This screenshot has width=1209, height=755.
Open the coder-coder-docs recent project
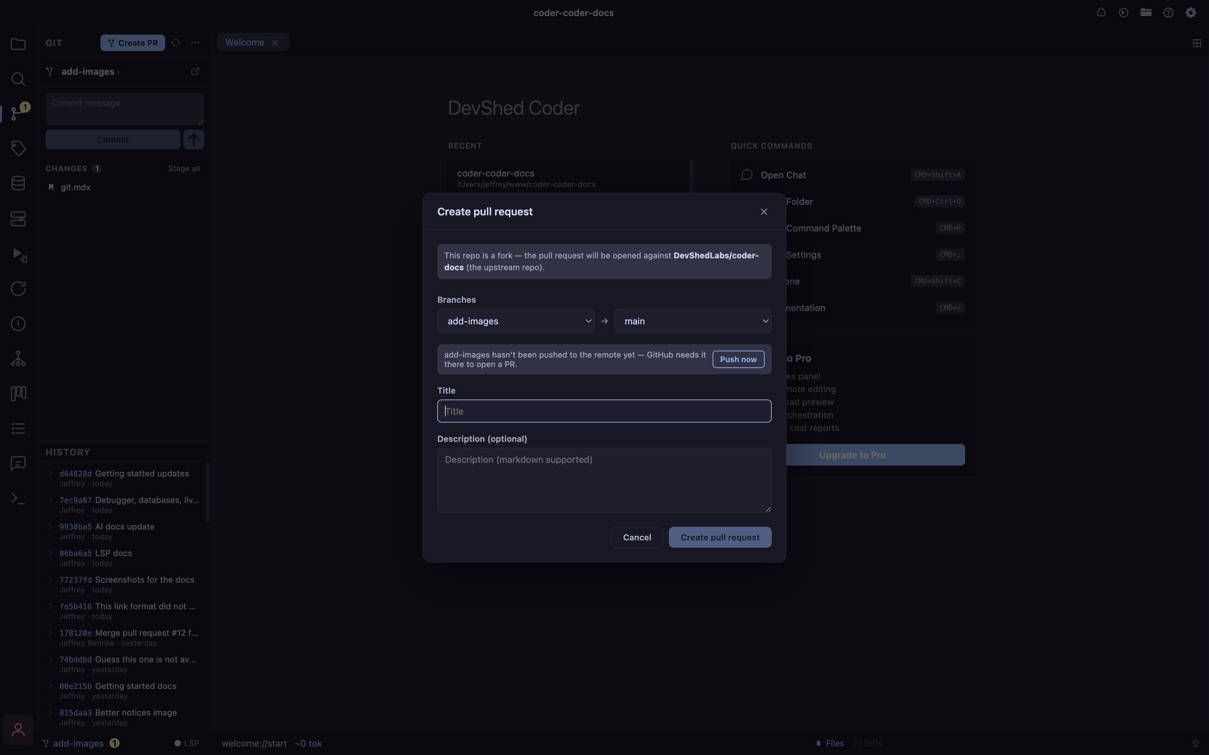pos(567,178)
